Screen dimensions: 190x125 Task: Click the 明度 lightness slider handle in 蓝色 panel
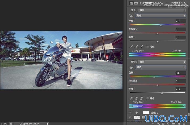pyautogui.click(x=162, y=93)
